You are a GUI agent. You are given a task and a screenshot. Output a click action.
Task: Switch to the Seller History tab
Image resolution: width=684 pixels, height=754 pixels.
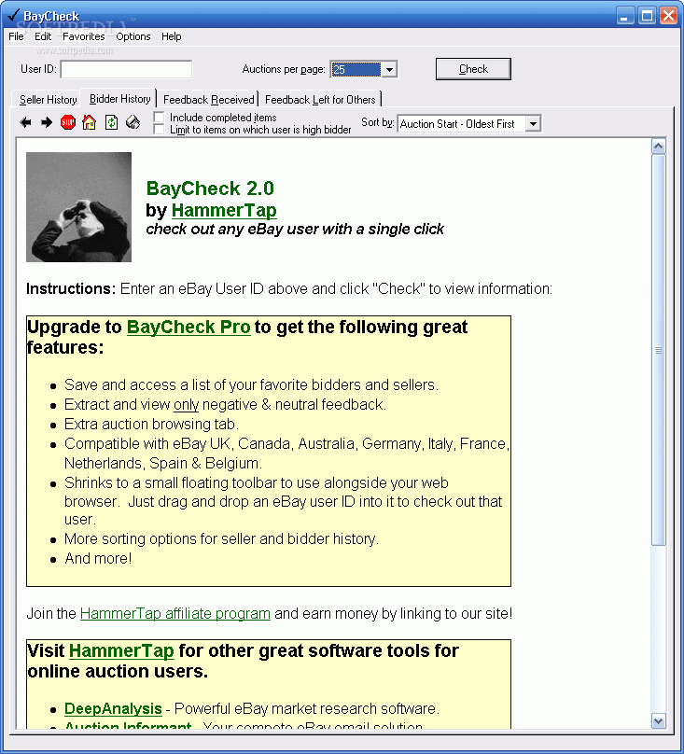pyautogui.click(x=49, y=100)
